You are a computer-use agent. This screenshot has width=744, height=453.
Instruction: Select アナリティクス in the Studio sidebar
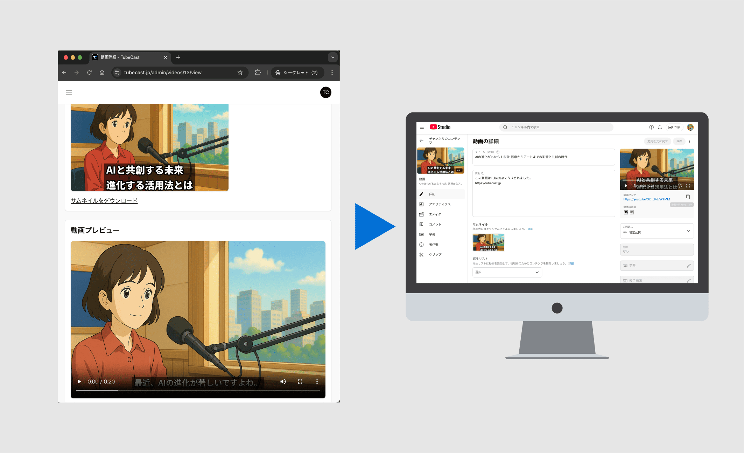[440, 204]
